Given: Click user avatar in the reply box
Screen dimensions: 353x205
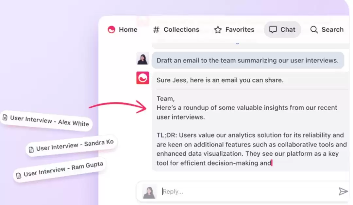Looking at the screenshot, I should coord(149,192).
